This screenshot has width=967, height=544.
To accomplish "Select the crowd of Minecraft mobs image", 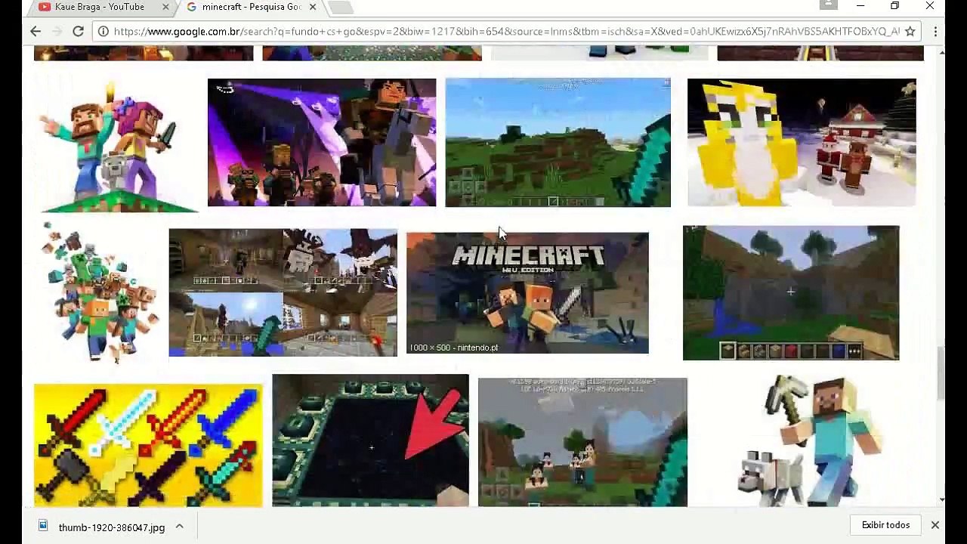I will (99, 293).
